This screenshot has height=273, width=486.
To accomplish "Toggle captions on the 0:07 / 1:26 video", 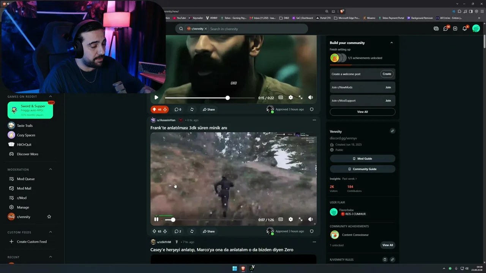I will [x=281, y=219].
